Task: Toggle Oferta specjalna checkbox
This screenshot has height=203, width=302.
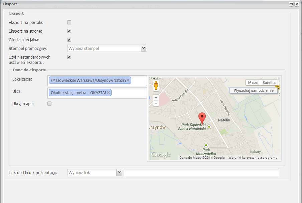Action: click(69, 40)
